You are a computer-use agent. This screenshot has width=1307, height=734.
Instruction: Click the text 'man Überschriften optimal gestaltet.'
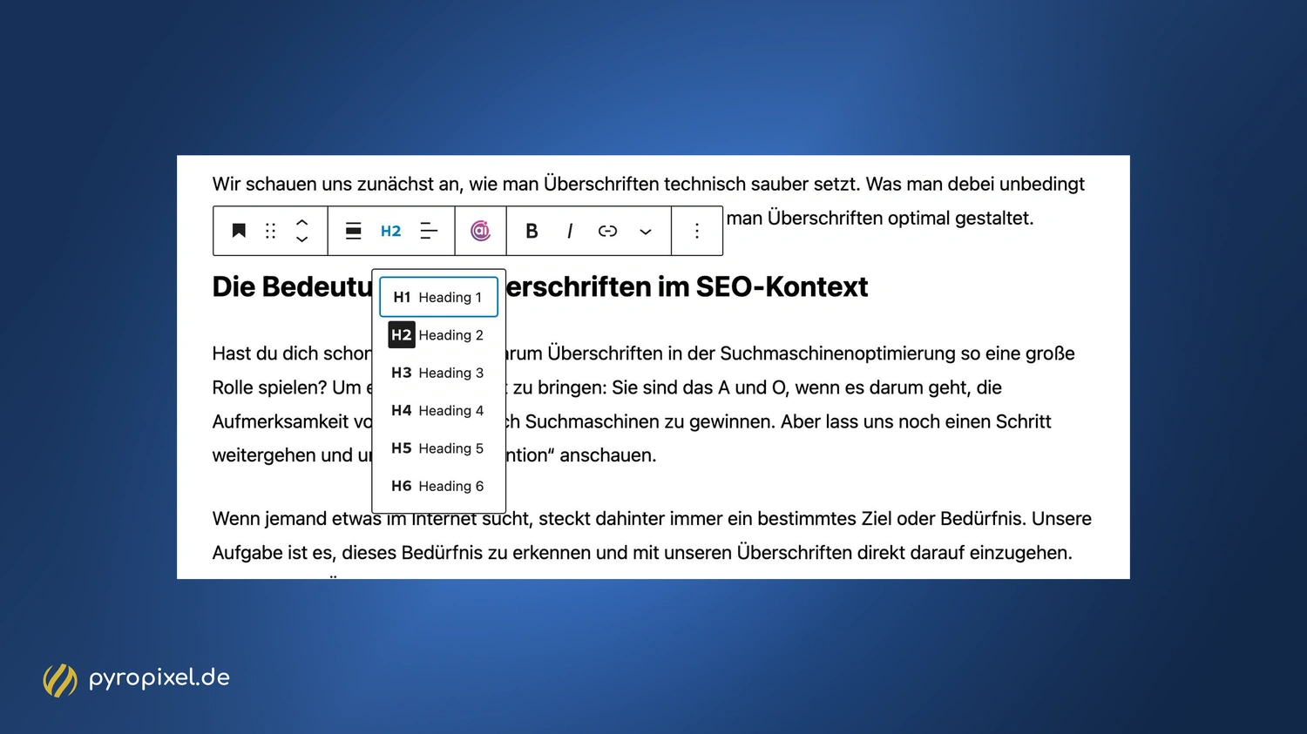(x=880, y=218)
